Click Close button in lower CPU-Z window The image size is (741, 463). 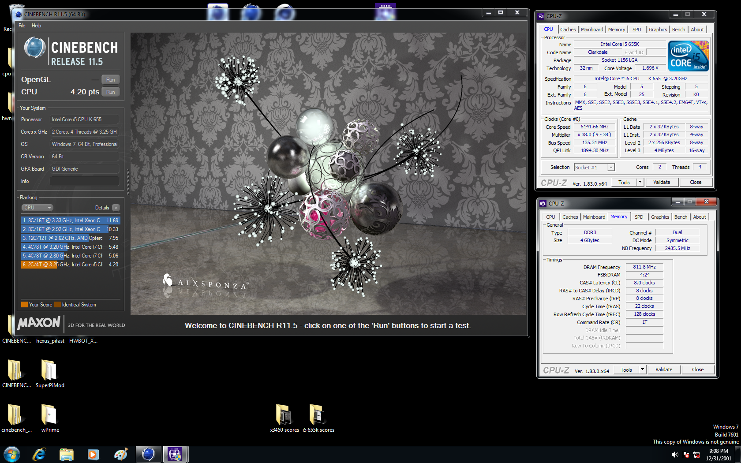click(x=698, y=370)
